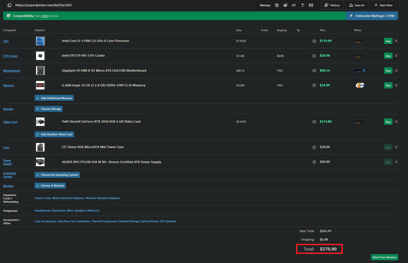The width and height of the screenshot is (408, 263).
Task: Open the History menu
Action: pos(332,5)
